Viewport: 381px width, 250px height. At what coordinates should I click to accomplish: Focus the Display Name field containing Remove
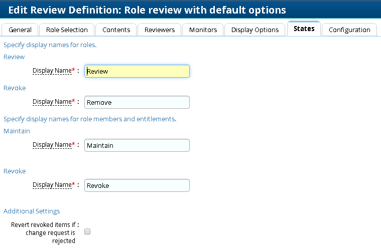[x=137, y=102]
